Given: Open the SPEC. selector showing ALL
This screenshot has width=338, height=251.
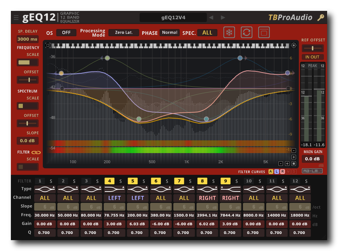Looking at the screenshot, I should tap(207, 33).
